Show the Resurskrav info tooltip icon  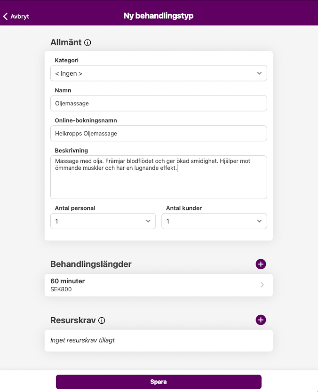102,320
